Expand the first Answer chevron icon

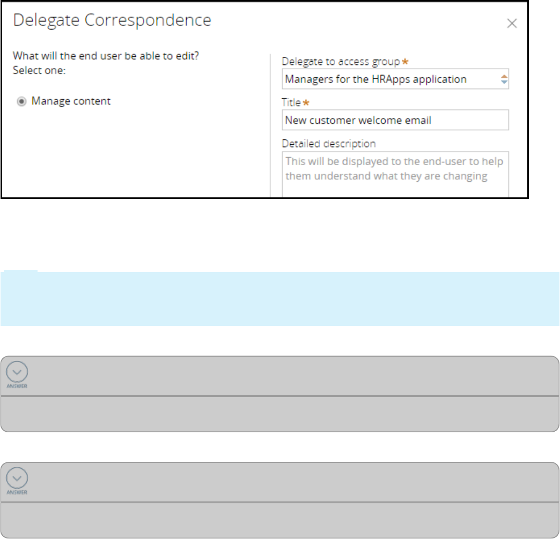17,371
